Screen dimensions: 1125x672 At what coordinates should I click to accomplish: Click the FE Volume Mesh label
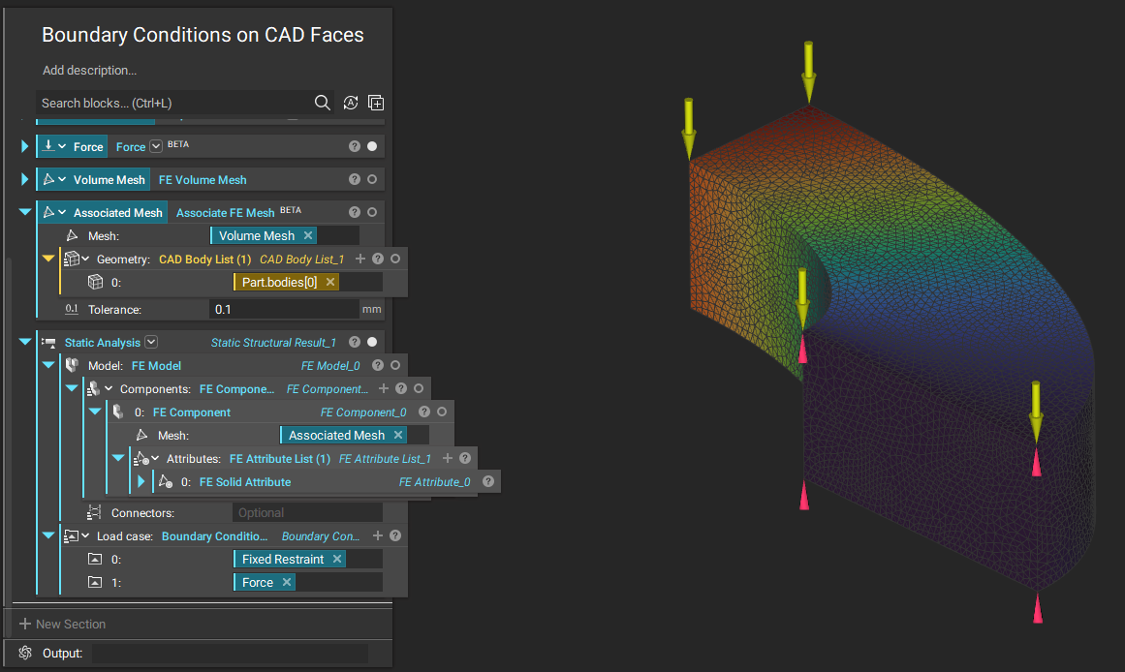203,180
